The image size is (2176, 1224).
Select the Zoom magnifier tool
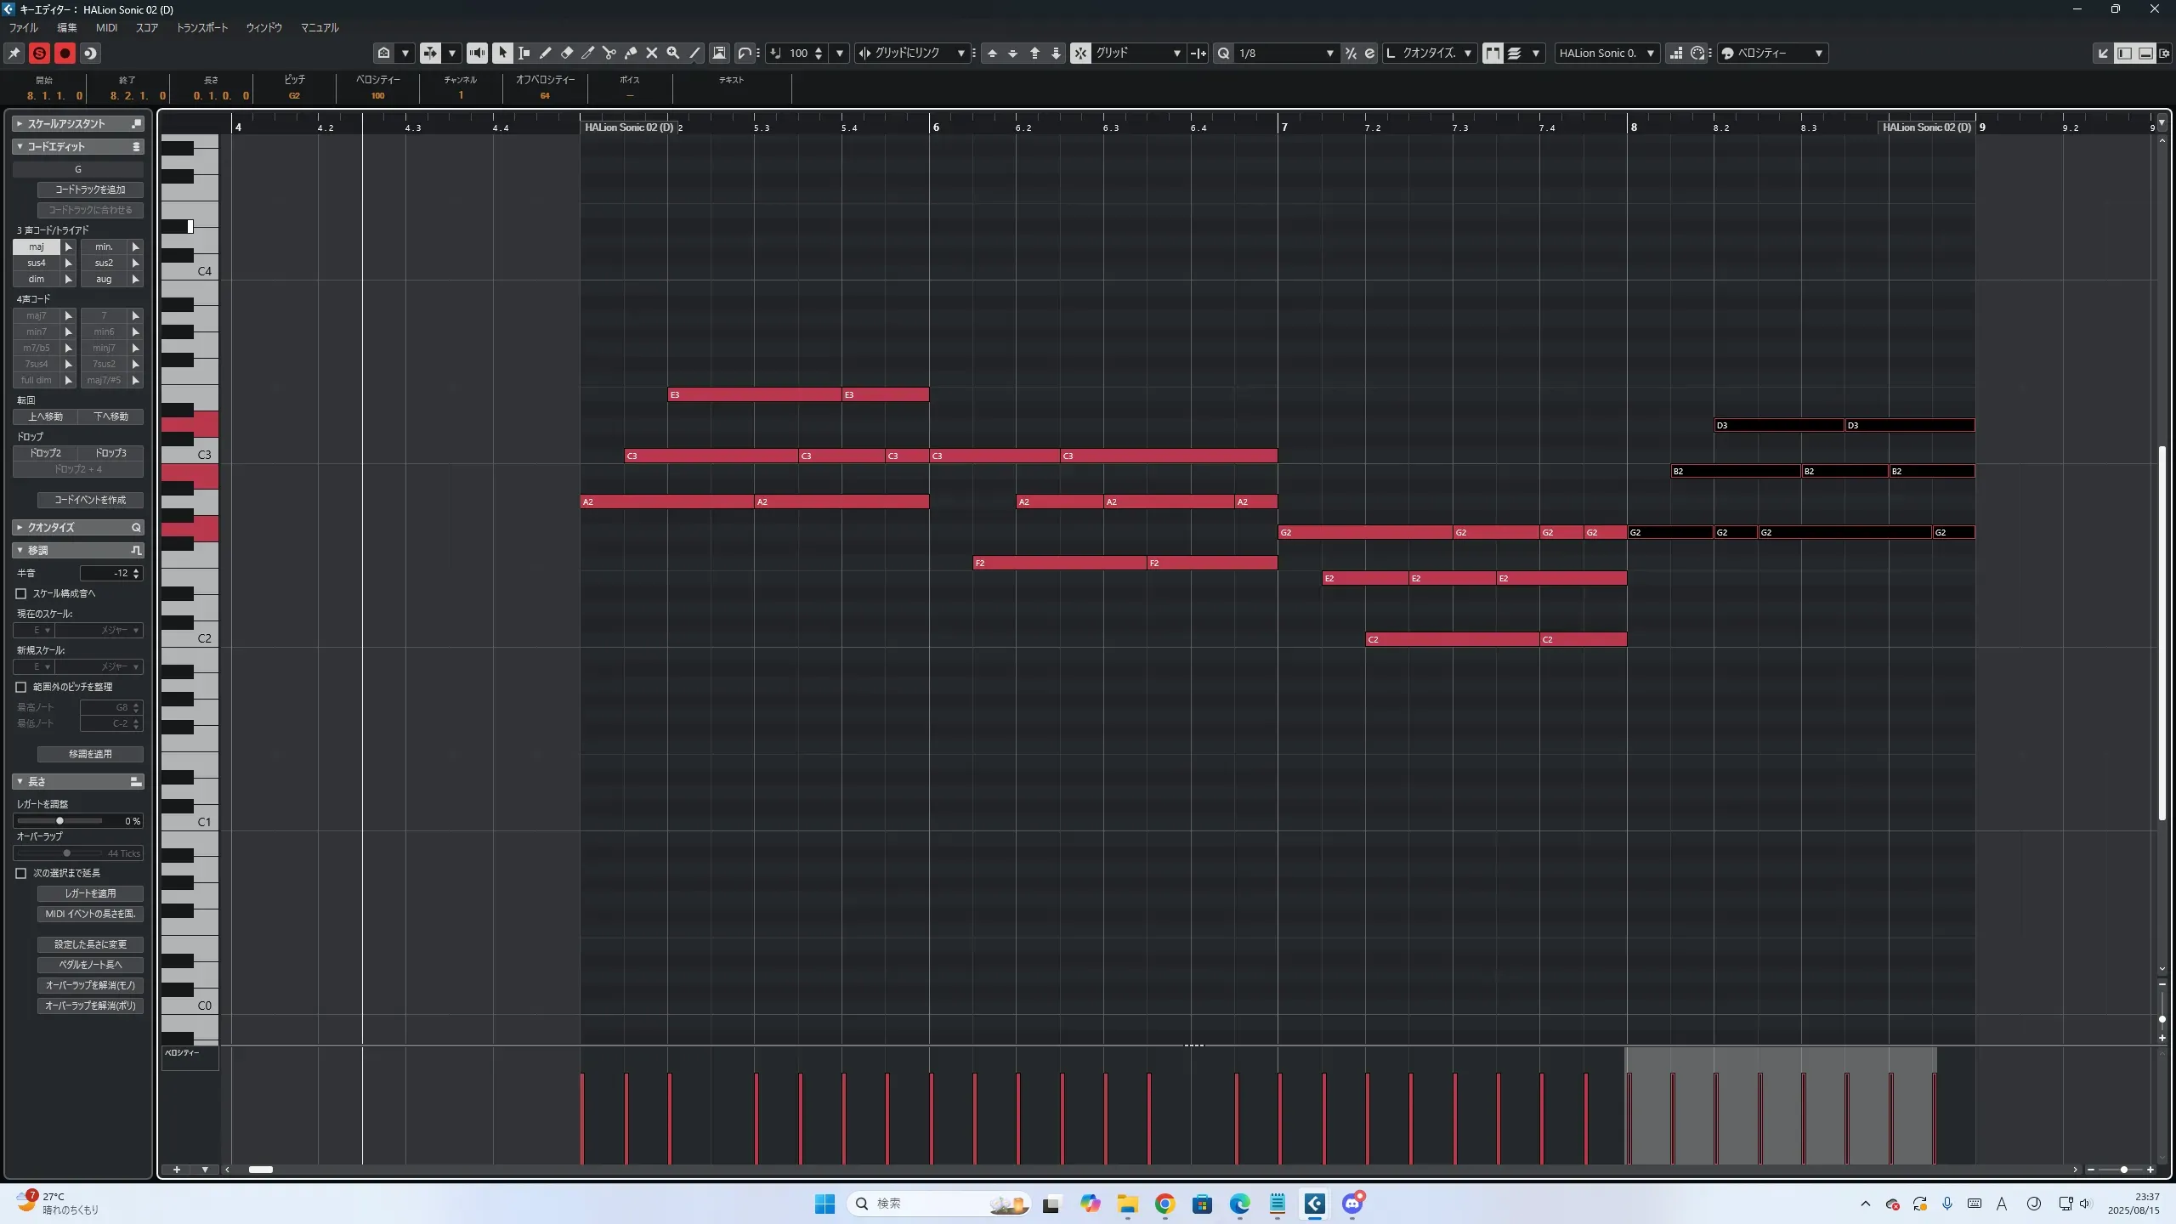pos(673,53)
